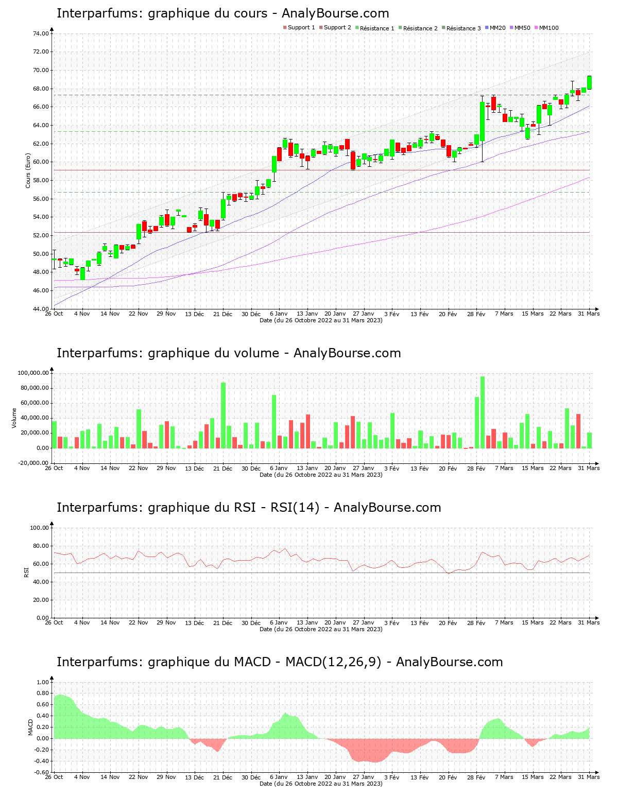Click '21 Déc' date under volume chart

pos(223,468)
